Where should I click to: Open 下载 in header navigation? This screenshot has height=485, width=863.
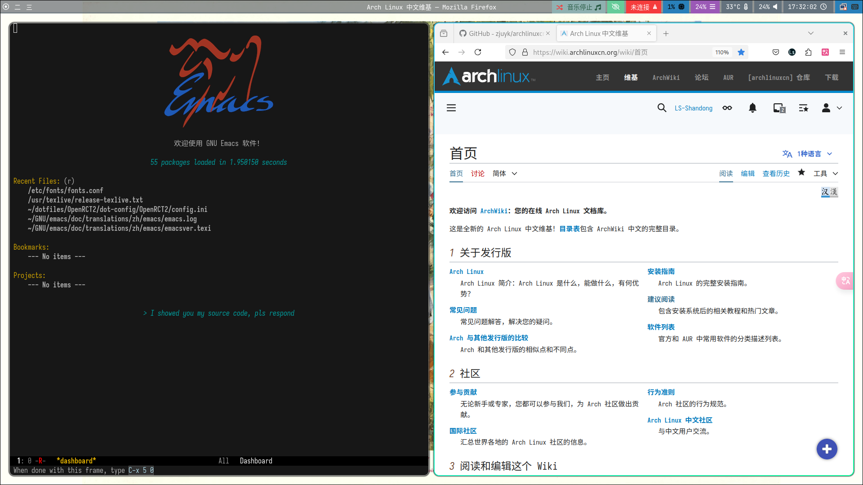point(832,77)
